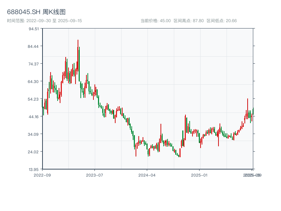Click the 13.95 y-axis label
Viewport: 281px width, 211px height.
(x=34, y=170)
